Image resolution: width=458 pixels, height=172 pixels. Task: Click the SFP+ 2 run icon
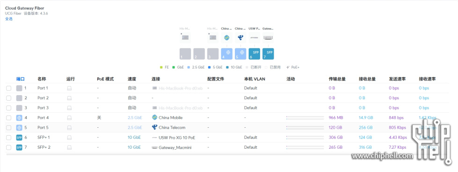tap(69, 148)
